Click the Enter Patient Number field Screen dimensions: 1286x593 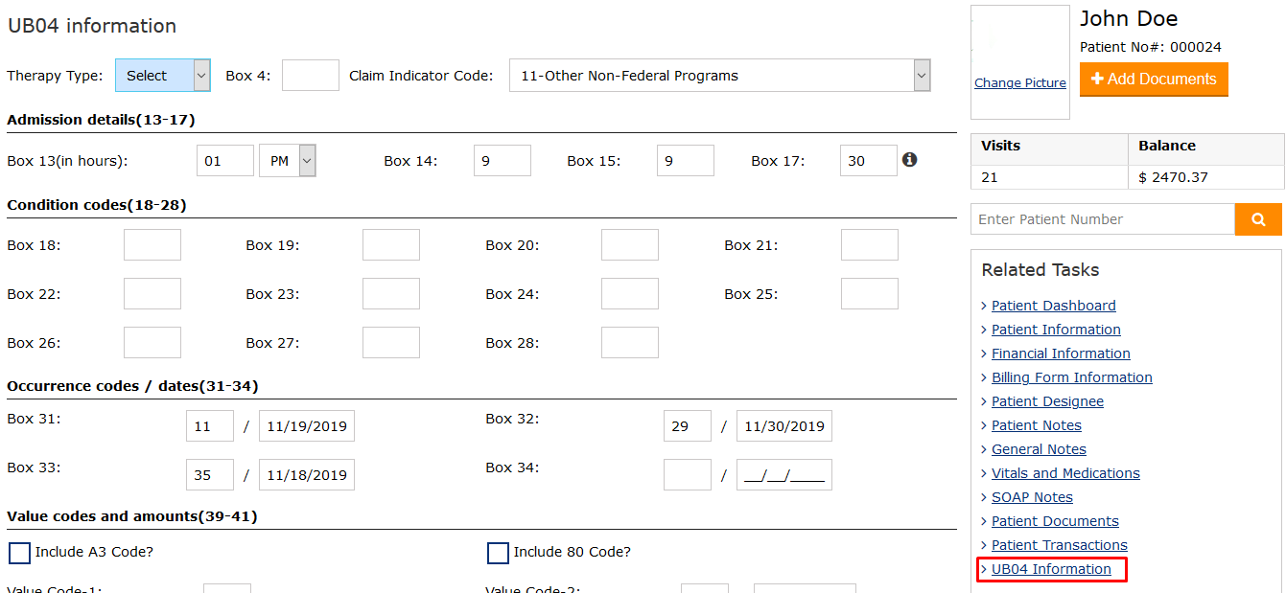1102,219
